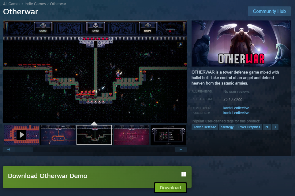This screenshot has width=295, height=196.
Task: Expand more tags with plus button
Action: point(275,127)
